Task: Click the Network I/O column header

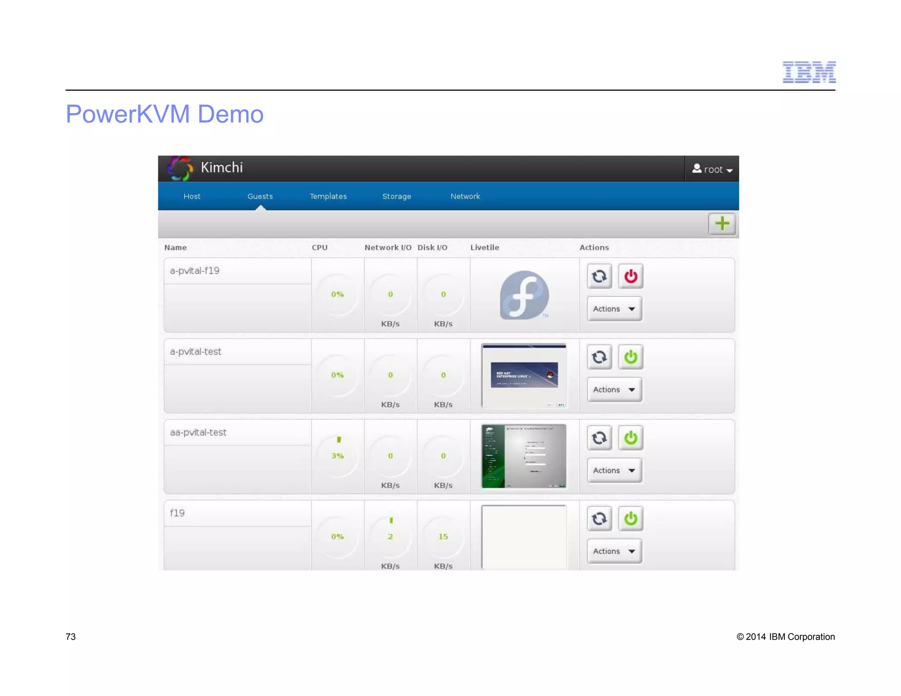Action: click(x=388, y=247)
